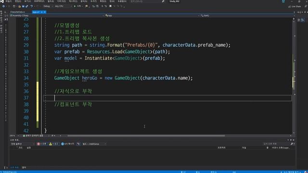This screenshot has width=308, height=173.
Task: Open the App class navigation dropdown
Action: pos(152,15)
